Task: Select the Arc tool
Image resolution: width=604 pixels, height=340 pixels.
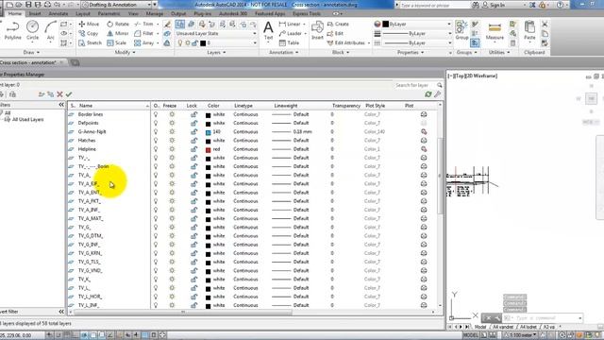Action: pyautogui.click(x=50, y=30)
